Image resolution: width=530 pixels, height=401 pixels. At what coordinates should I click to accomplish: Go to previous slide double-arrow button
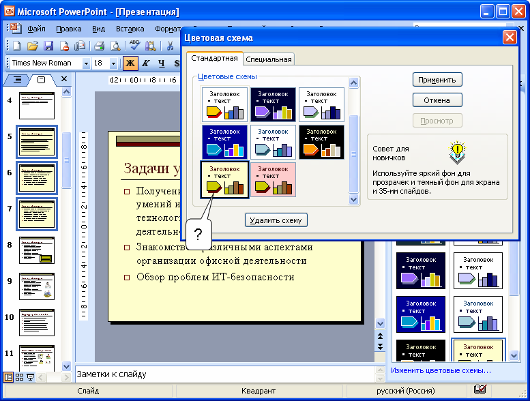pos(380,336)
